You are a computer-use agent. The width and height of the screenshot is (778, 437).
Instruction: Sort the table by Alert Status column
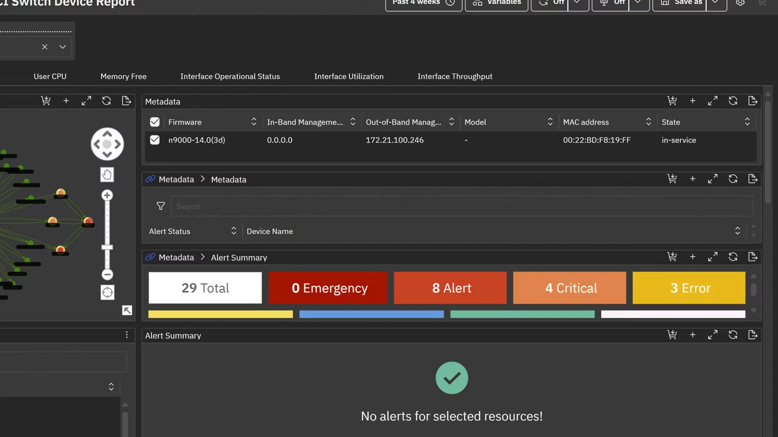click(x=233, y=231)
